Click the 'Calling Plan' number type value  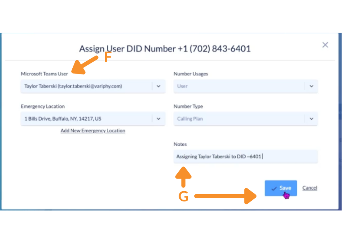click(x=190, y=119)
